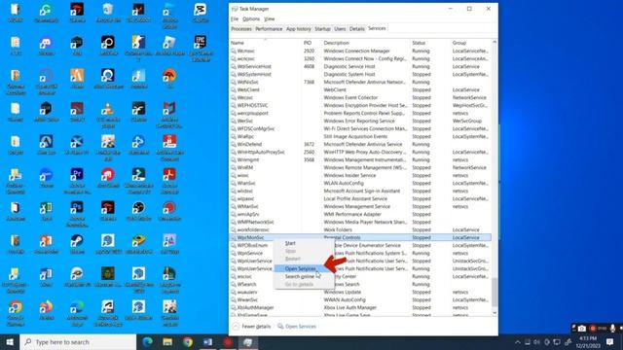
Task: Switch to the Details tab
Action: [x=357, y=29]
